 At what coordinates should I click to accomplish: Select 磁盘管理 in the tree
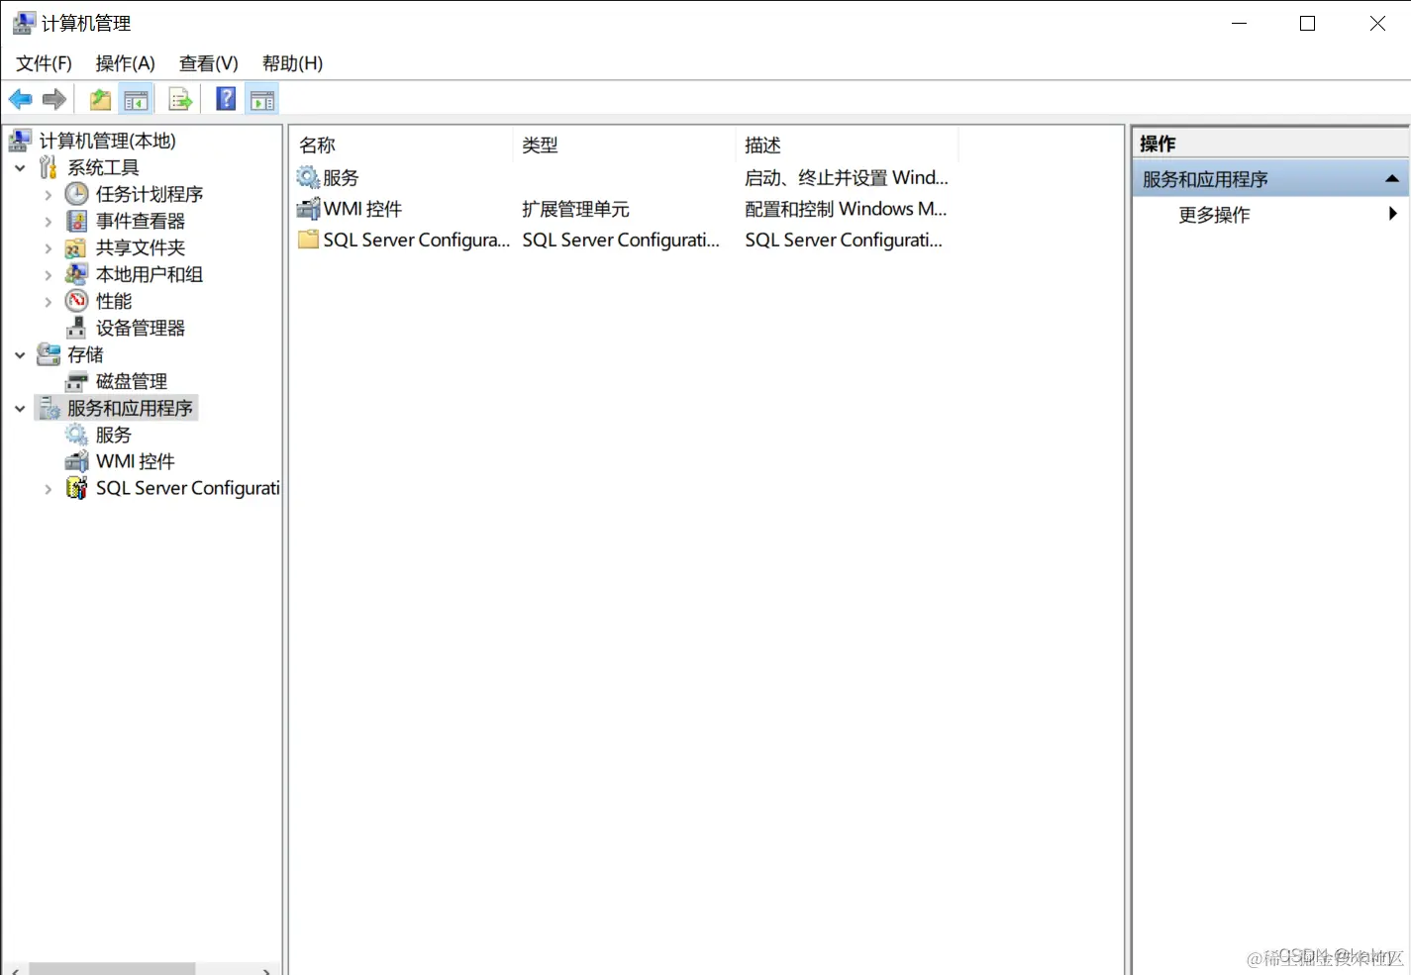pyautogui.click(x=132, y=381)
